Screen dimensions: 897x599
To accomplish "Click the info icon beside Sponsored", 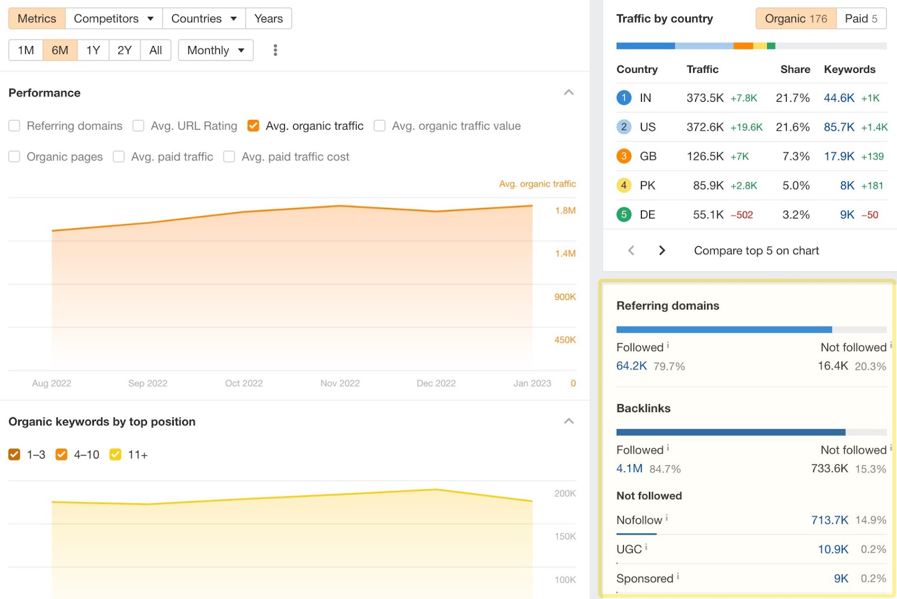I will click(x=678, y=575).
